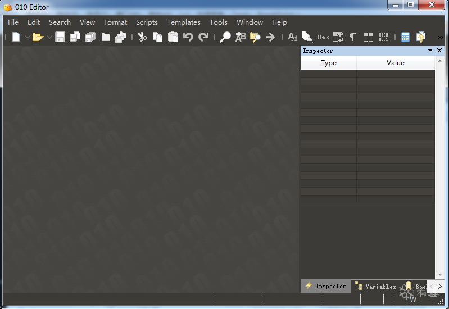Click the Open file folder icon

(x=38, y=37)
